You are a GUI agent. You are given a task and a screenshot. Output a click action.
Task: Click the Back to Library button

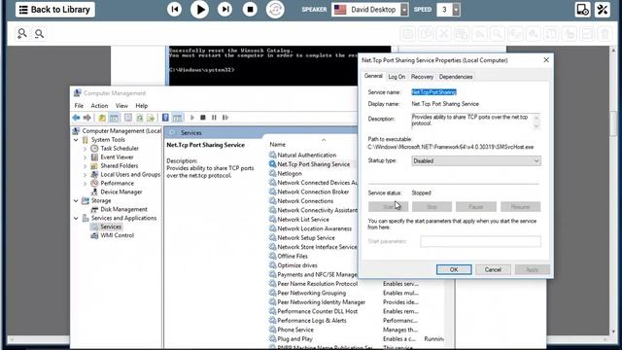pos(55,10)
